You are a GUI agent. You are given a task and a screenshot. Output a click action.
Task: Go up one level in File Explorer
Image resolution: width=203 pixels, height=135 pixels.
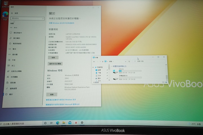[103, 61]
